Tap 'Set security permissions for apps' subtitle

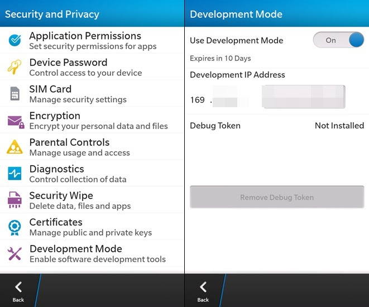(93, 46)
